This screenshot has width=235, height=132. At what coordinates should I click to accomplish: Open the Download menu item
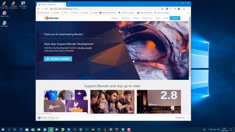pyautogui.click(x=125, y=18)
